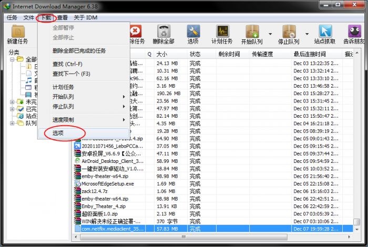This screenshot has height=247, width=368.
Task: Select the WIN解决未经正确签署 row
Action: [213, 221]
